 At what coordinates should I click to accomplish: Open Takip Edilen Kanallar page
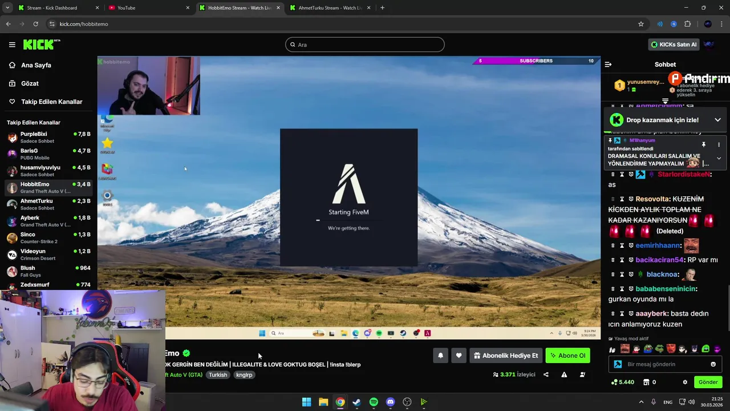click(51, 102)
